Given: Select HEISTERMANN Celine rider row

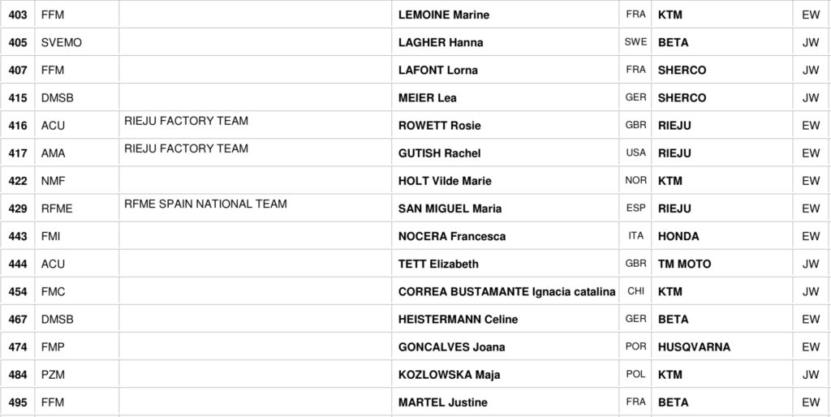Looking at the screenshot, I should coord(458,319).
